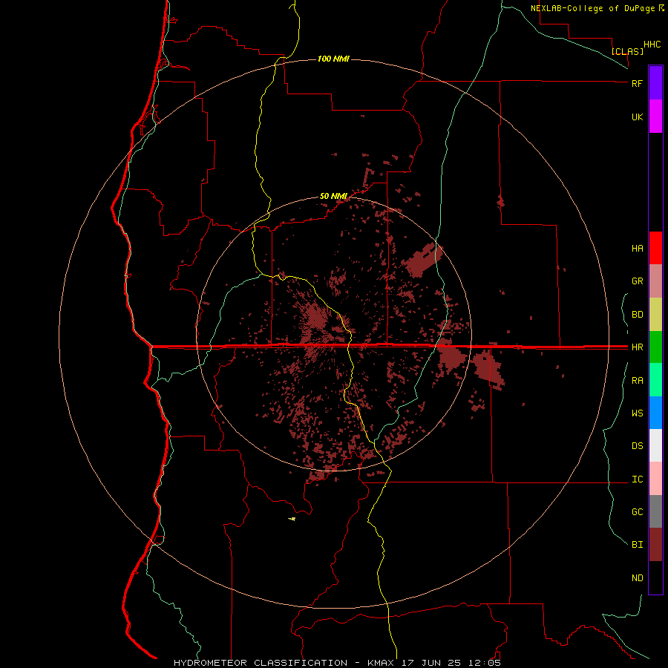The image size is (668, 668).
Task: Select the yellow BD legend color
Action: [655, 314]
